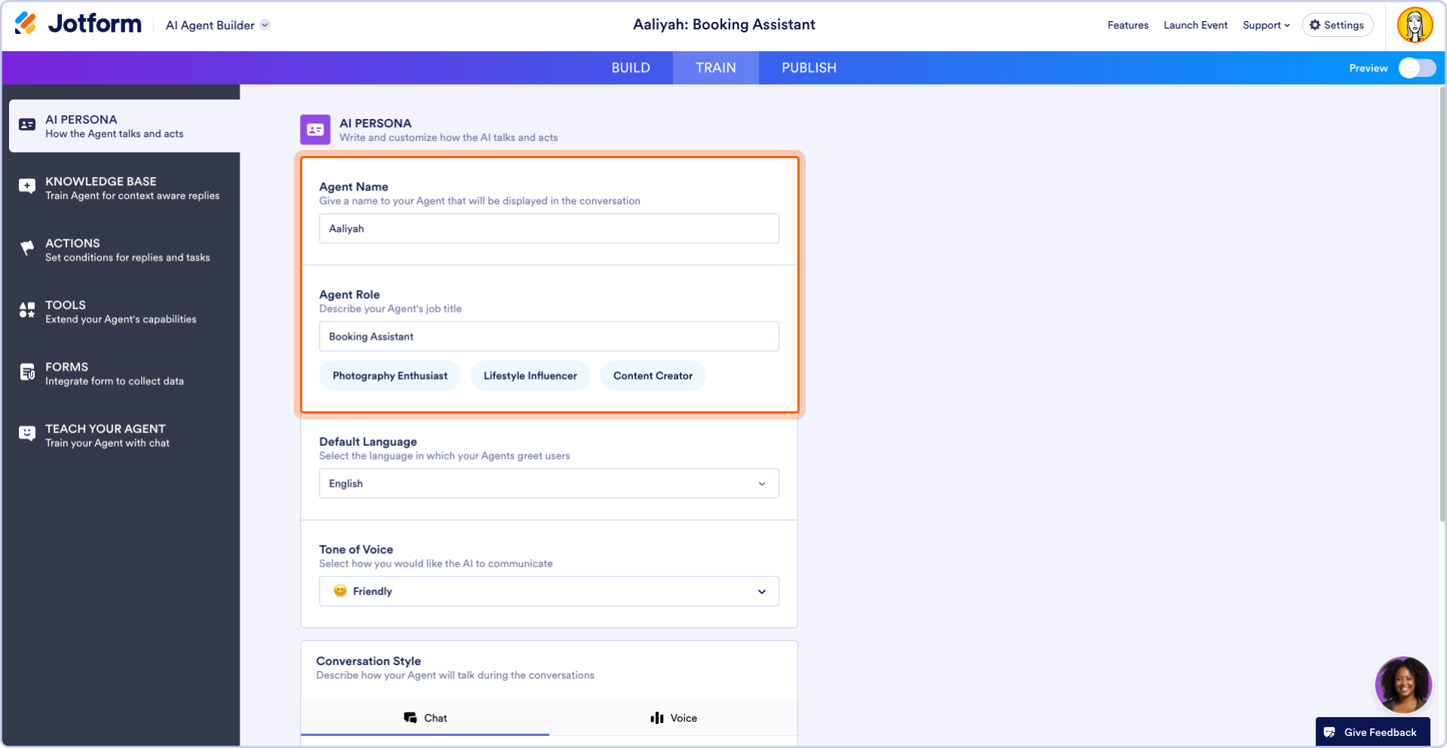The image size is (1447, 748).
Task: Click the Jotform logo icon
Action: click(x=26, y=24)
